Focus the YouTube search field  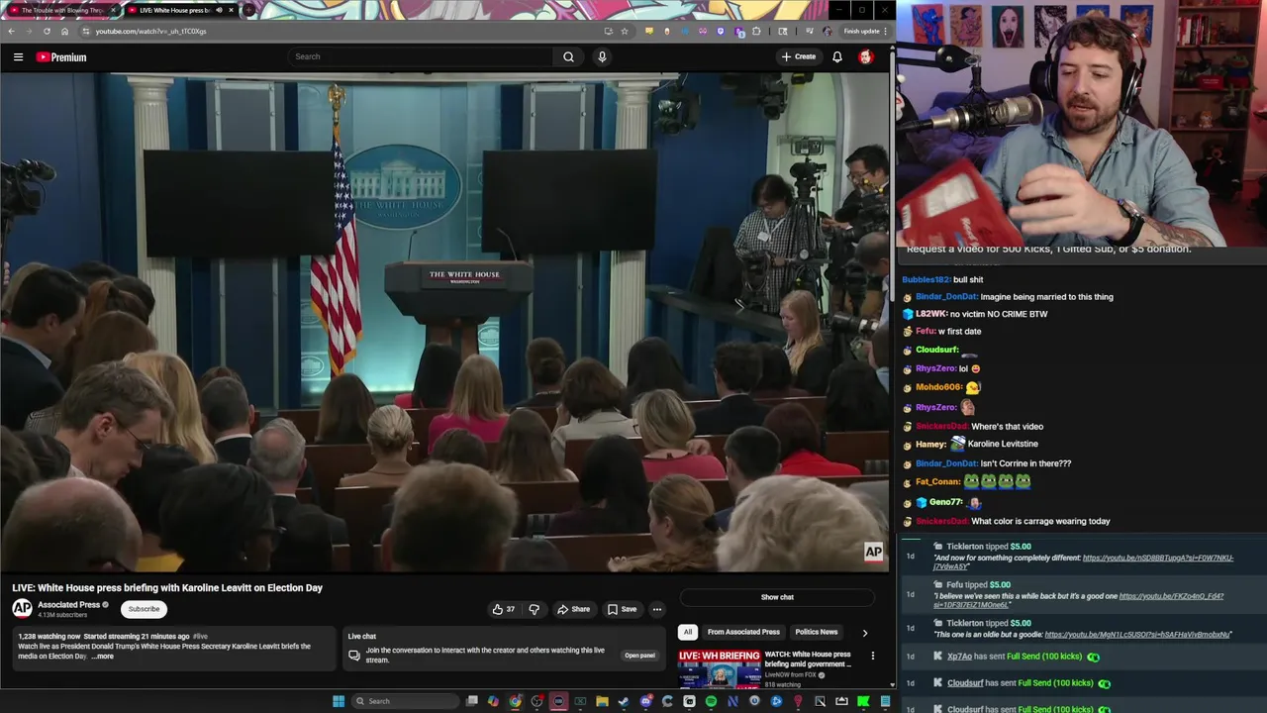click(421, 56)
